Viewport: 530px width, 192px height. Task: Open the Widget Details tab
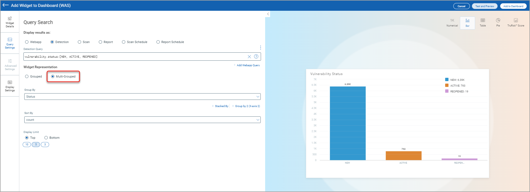pyautogui.click(x=10, y=22)
